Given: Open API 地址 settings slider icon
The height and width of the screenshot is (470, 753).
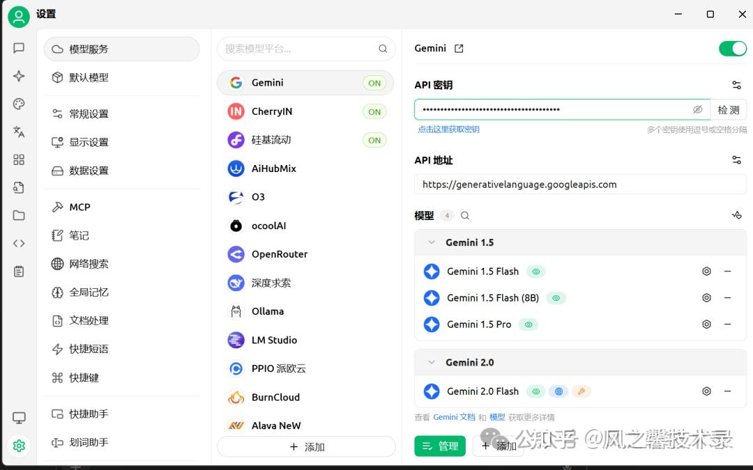Looking at the screenshot, I should (x=736, y=160).
